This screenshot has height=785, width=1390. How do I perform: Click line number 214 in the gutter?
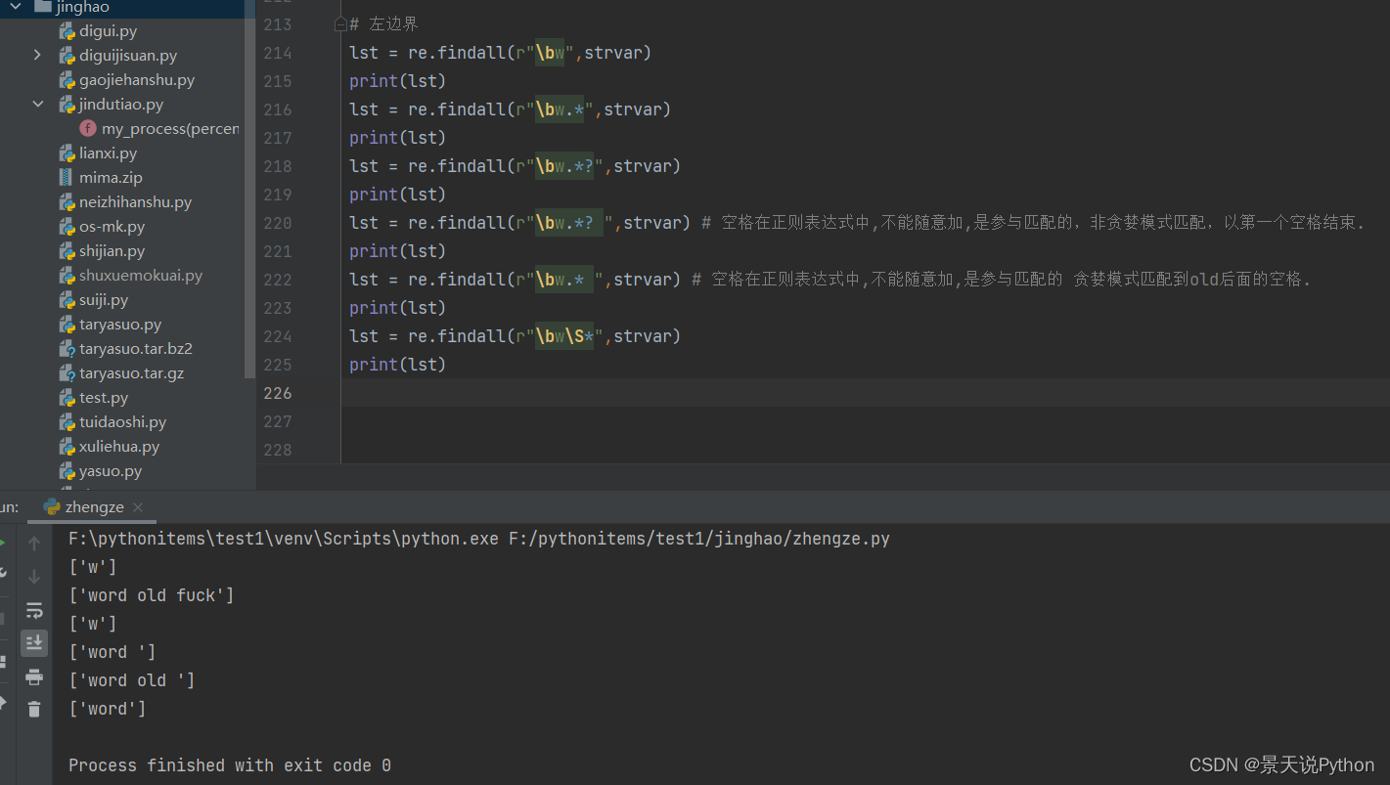pyautogui.click(x=278, y=53)
